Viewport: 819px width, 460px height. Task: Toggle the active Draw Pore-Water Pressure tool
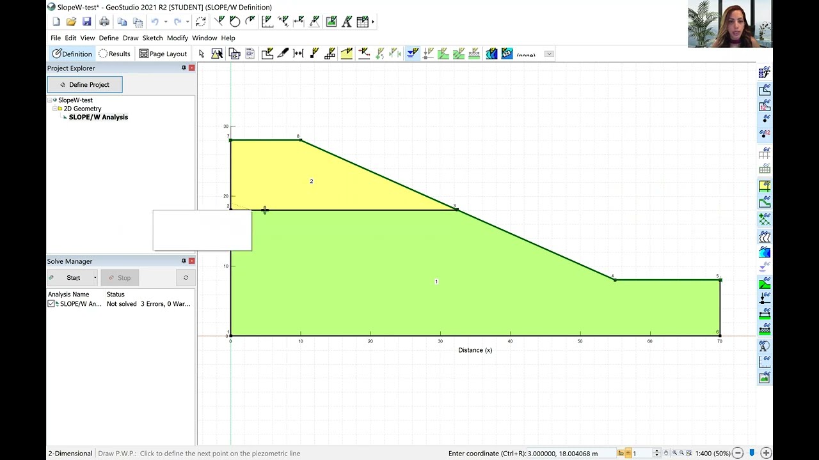(413, 54)
